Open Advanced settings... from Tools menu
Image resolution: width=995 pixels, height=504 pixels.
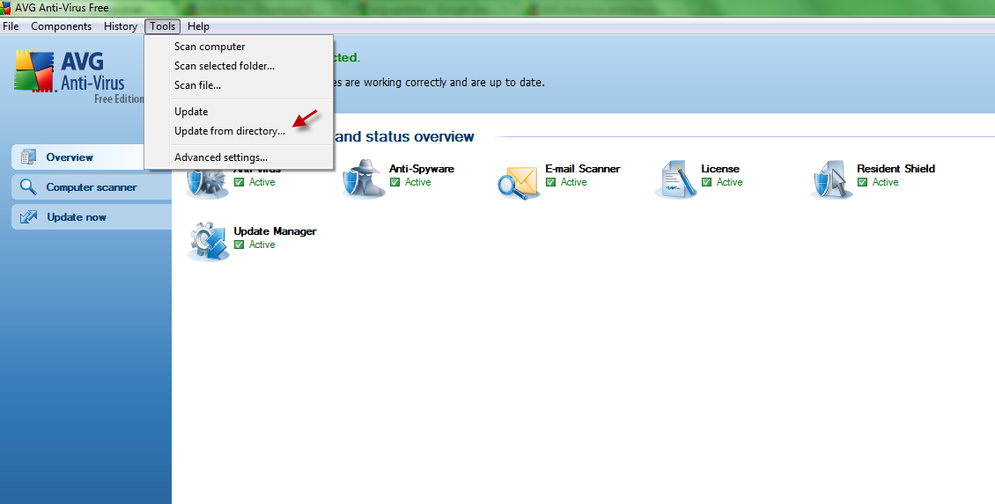tap(239, 157)
